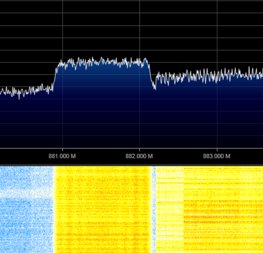
Task: Click the blue fill beneath the signal plateau
Action: 102,110
